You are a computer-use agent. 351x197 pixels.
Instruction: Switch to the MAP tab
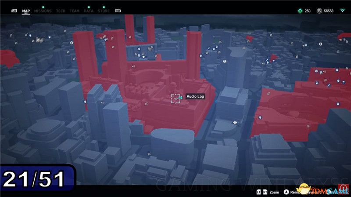(x=26, y=11)
